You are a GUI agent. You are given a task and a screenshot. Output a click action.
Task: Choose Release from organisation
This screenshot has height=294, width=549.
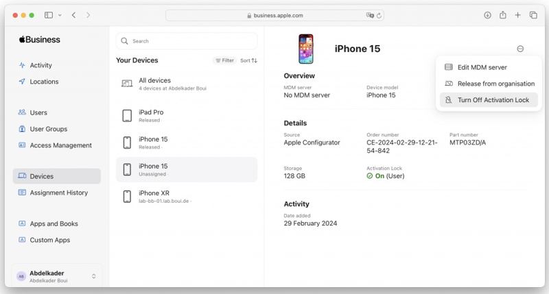490,84
